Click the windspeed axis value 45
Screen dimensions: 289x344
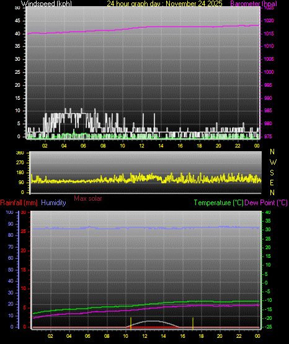[x=17, y=20]
